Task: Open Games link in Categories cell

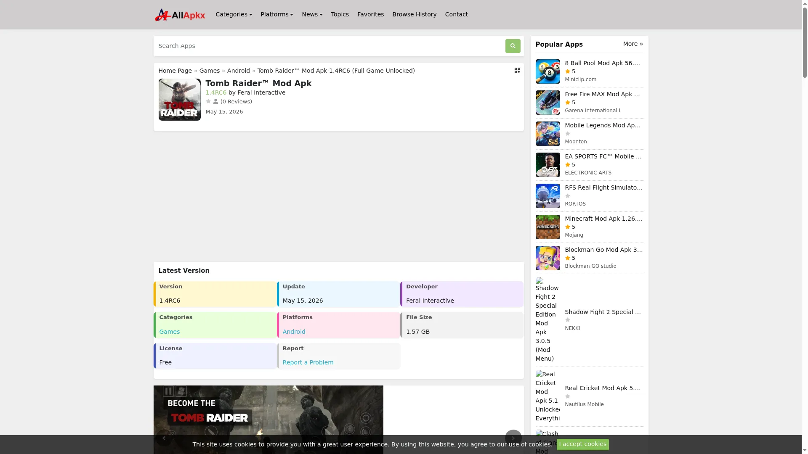Action: [170, 332]
